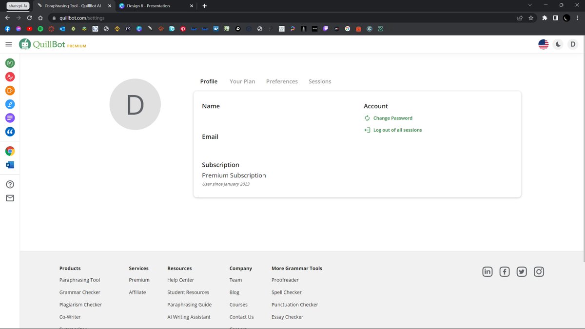Open the Citation Generator quote icon
Viewport: 585px width, 329px height.
[x=10, y=132]
